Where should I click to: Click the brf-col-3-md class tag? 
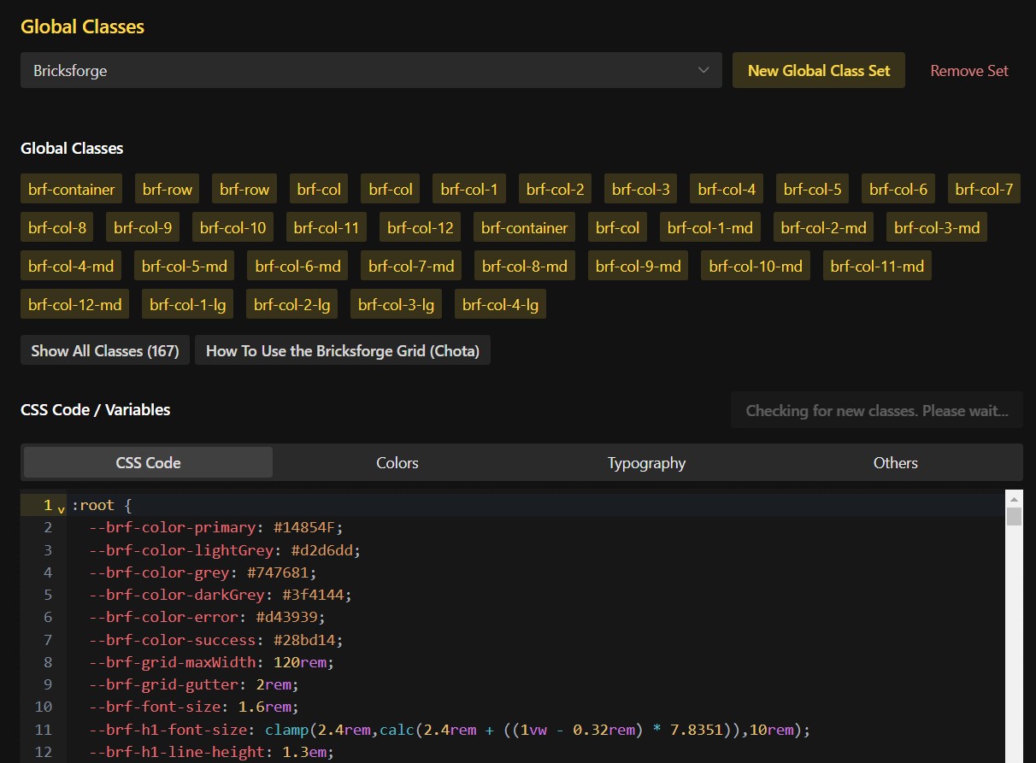coord(937,227)
